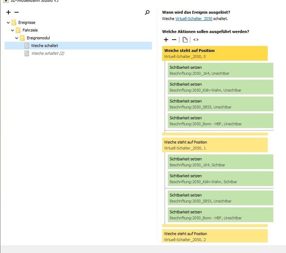Collapse the Ereignisse folder
Screen dimensions: 286x253
(8, 23)
